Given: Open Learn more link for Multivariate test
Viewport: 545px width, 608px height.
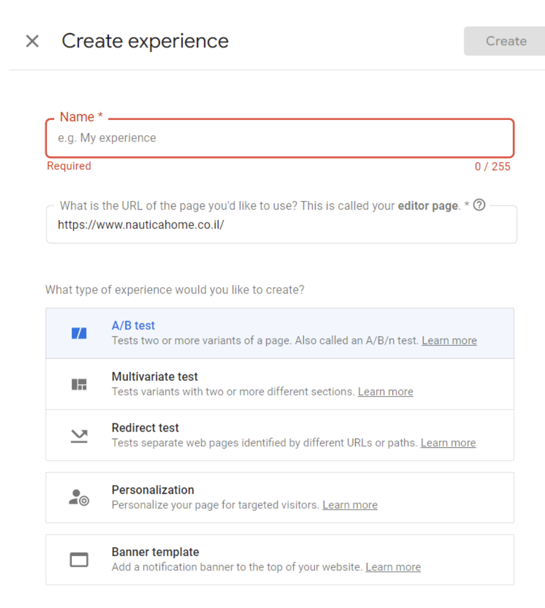Looking at the screenshot, I should point(385,391).
